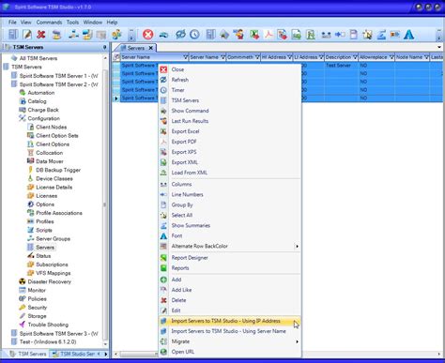Image resolution: width=445 pixels, height=363 pixels.
Task: Click the Security key icon in tree
Action: click(23, 308)
